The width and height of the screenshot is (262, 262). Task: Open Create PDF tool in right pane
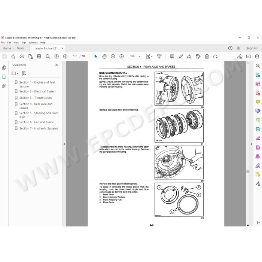[258, 93]
